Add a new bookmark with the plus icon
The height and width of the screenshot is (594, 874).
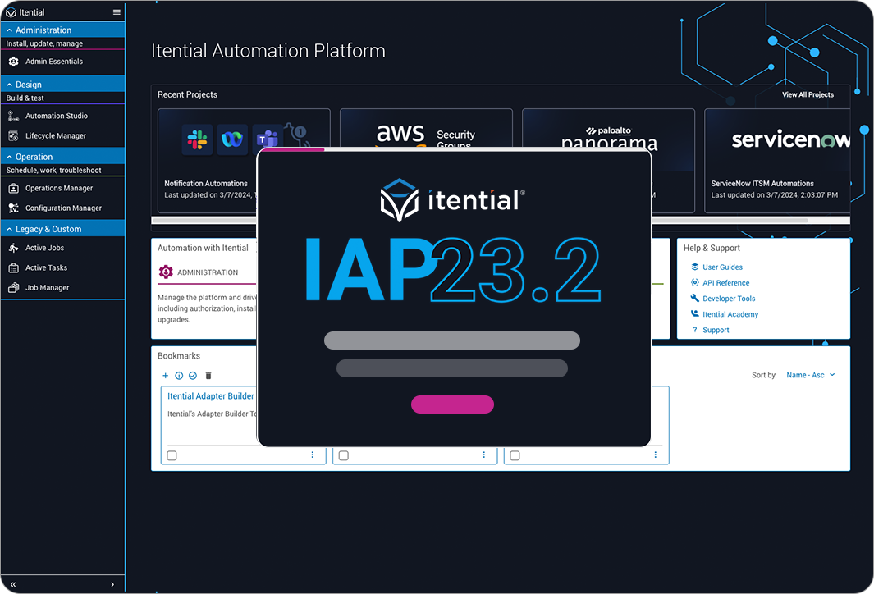pos(165,376)
